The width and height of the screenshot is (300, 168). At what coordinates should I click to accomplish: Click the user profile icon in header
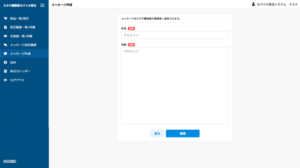253,4
